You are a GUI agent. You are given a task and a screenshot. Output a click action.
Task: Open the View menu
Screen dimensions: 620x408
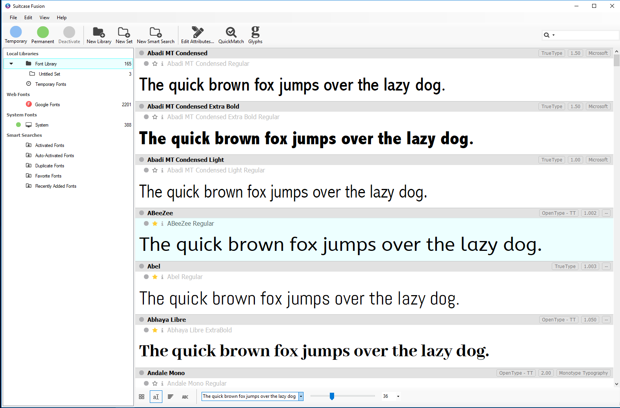(44, 18)
